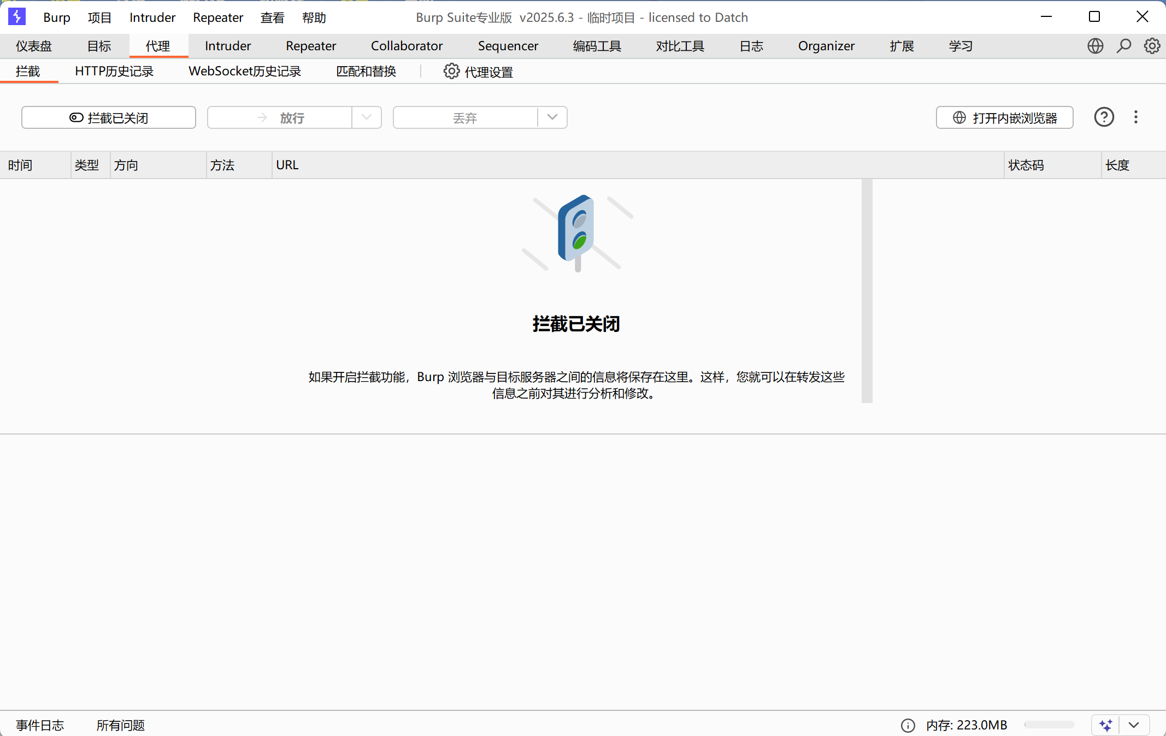Screen dimensions: 1166x736
Task: Open 代理设置 proxy settings
Action: [x=478, y=72]
